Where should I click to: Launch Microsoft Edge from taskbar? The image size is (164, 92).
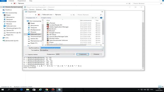(22, 90)
